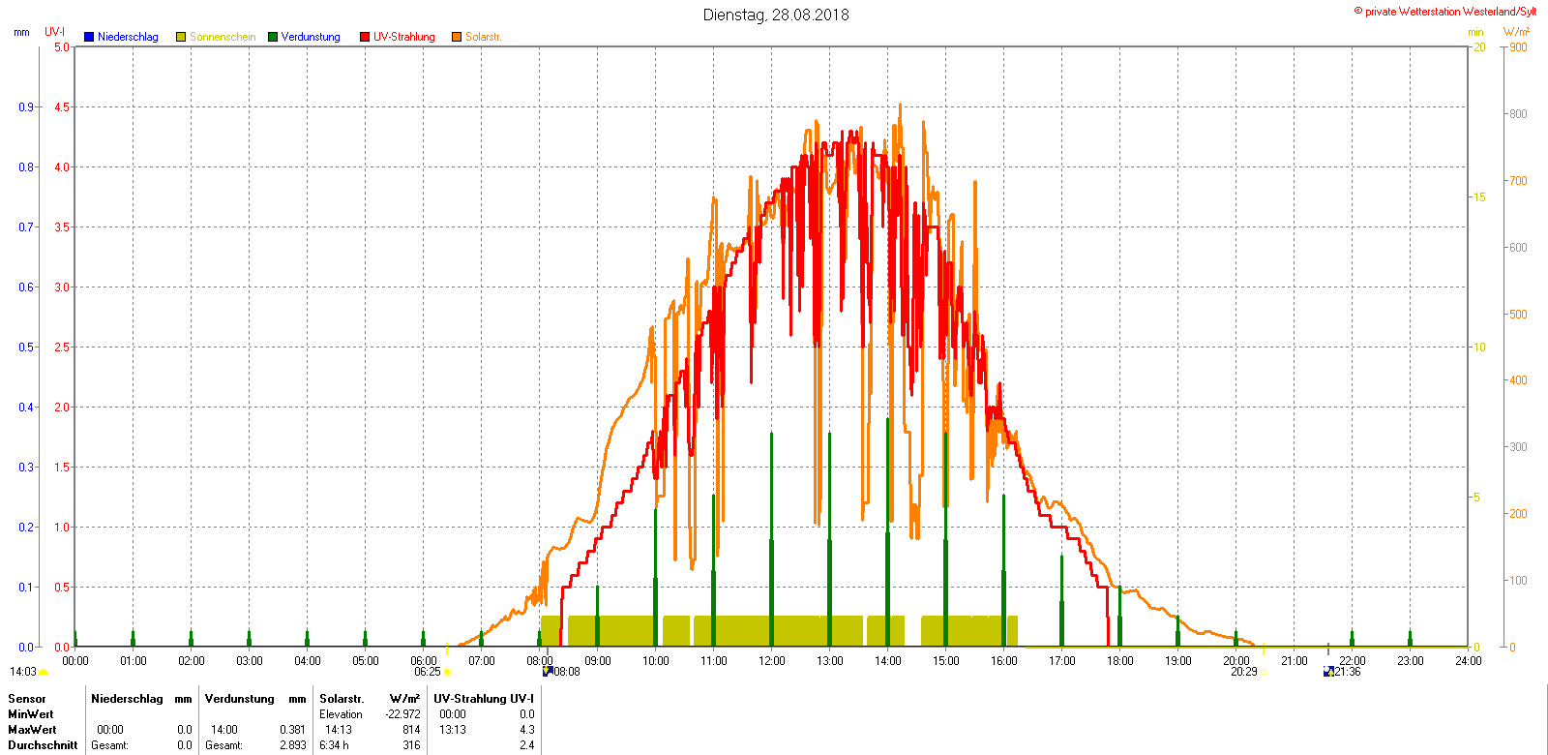Click the moon icon beside 21:36
This screenshot has height=755, width=1548.
(1328, 671)
